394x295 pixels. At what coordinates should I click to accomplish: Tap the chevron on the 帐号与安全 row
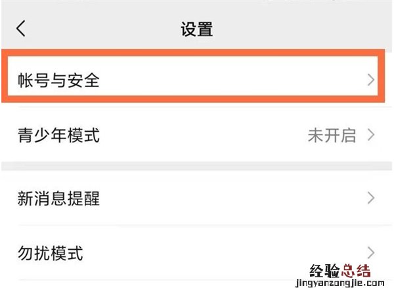371,80
